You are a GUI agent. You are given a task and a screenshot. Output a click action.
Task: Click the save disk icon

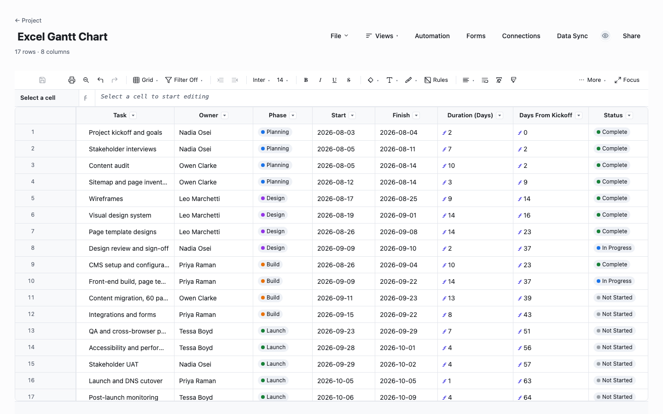coord(42,80)
